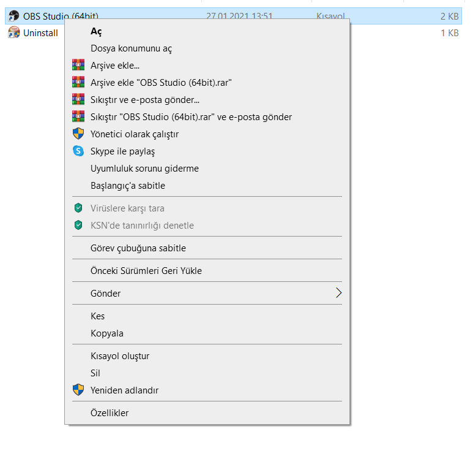This screenshot has height=456, width=473.
Task: Click the '1 KB' size cell
Action: [450, 33]
